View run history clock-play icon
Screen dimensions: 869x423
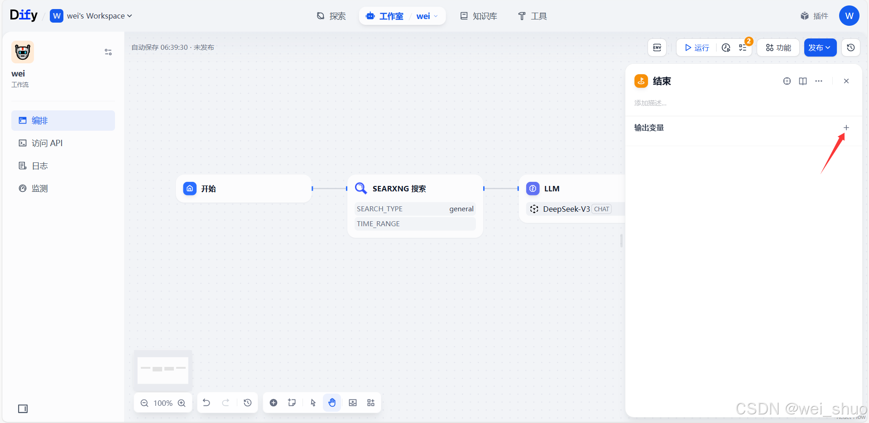726,48
